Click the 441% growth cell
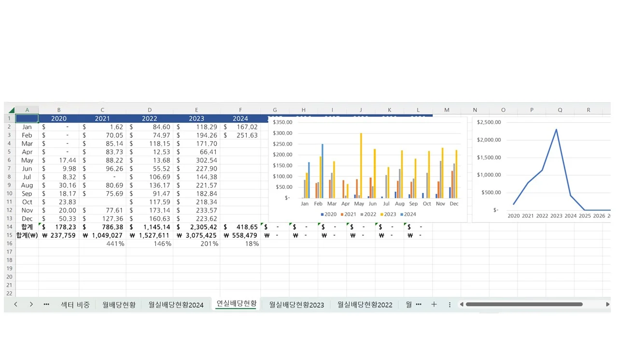The height and width of the screenshot is (347, 618). (102, 243)
